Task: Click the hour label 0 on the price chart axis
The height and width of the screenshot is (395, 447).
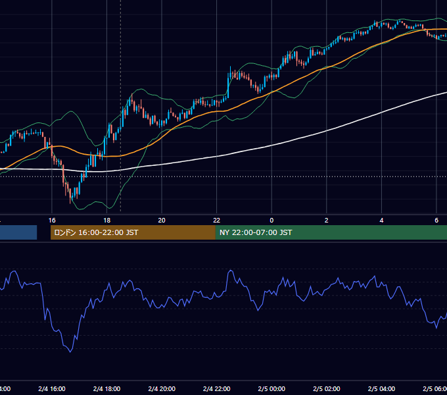Action: (271, 221)
